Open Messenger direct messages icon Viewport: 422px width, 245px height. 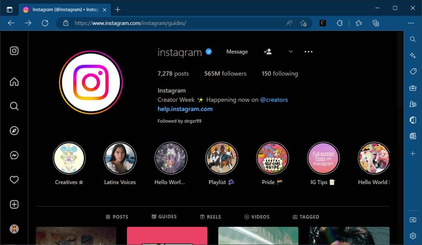pyautogui.click(x=14, y=155)
